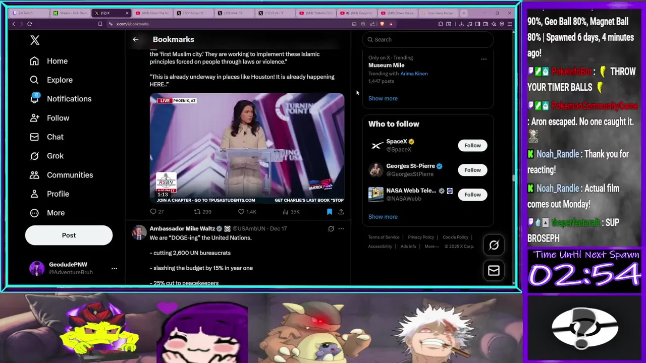Remove bookmark on the video post
The width and height of the screenshot is (646, 363).
click(330, 212)
